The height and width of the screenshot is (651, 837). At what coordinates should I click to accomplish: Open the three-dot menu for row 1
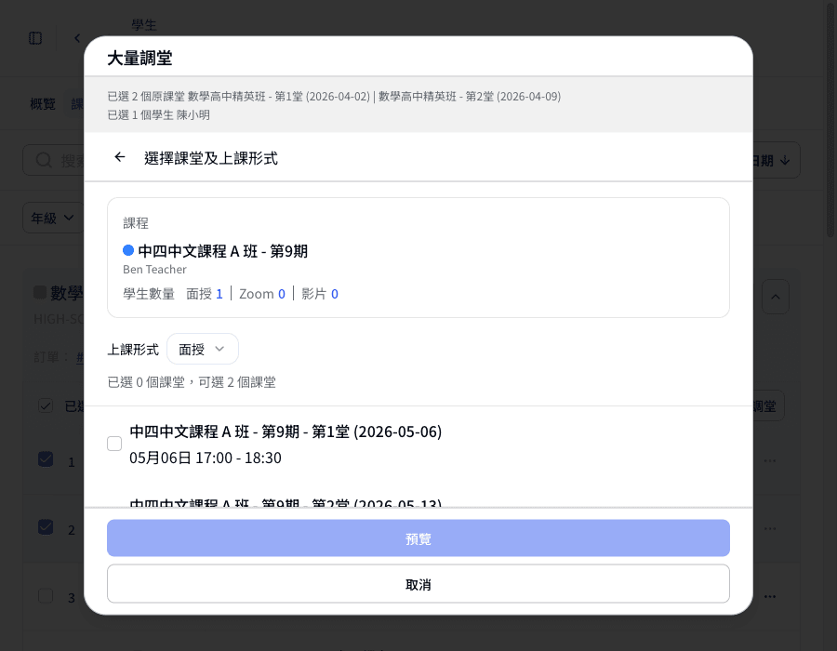[770, 460]
